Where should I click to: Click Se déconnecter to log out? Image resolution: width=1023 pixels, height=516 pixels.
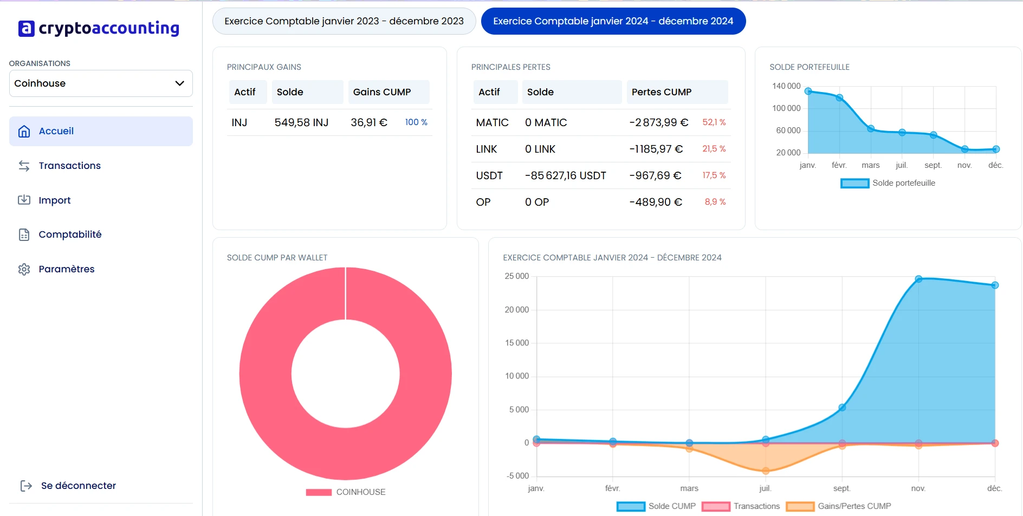pyautogui.click(x=78, y=486)
